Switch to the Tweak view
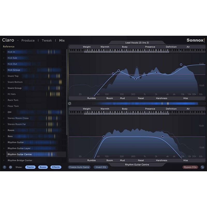The image size is (207, 207). (47, 41)
